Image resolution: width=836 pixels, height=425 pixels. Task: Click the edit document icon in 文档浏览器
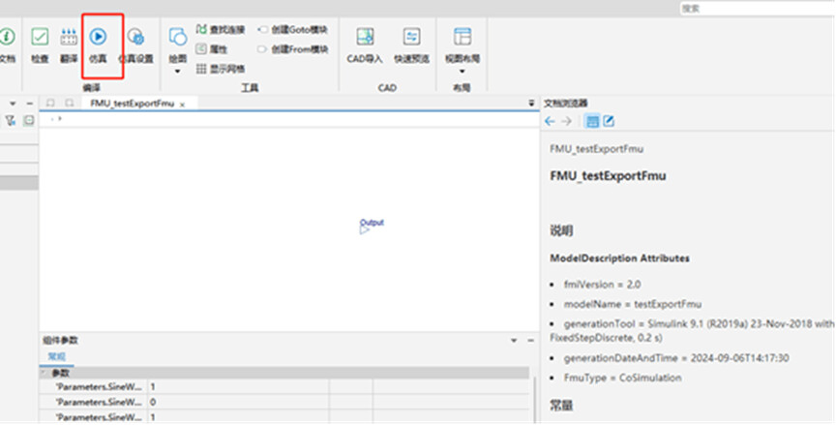tap(609, 122)
